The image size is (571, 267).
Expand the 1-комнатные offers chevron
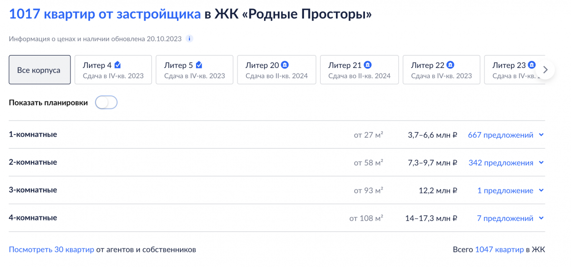[541, 135]
